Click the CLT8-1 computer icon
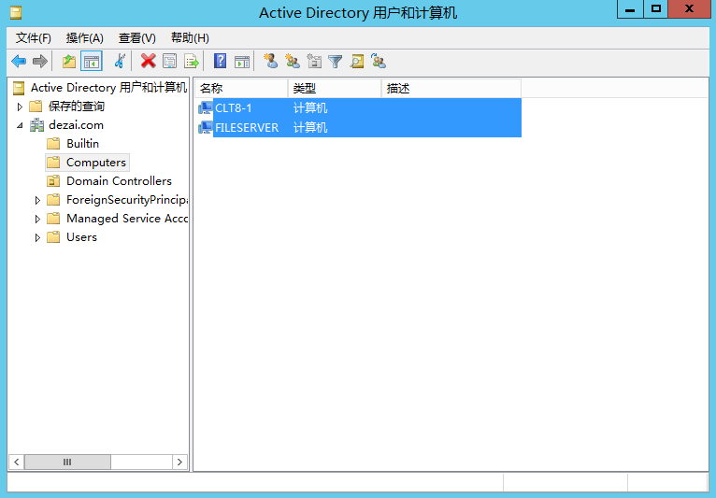 click(206, 108)
